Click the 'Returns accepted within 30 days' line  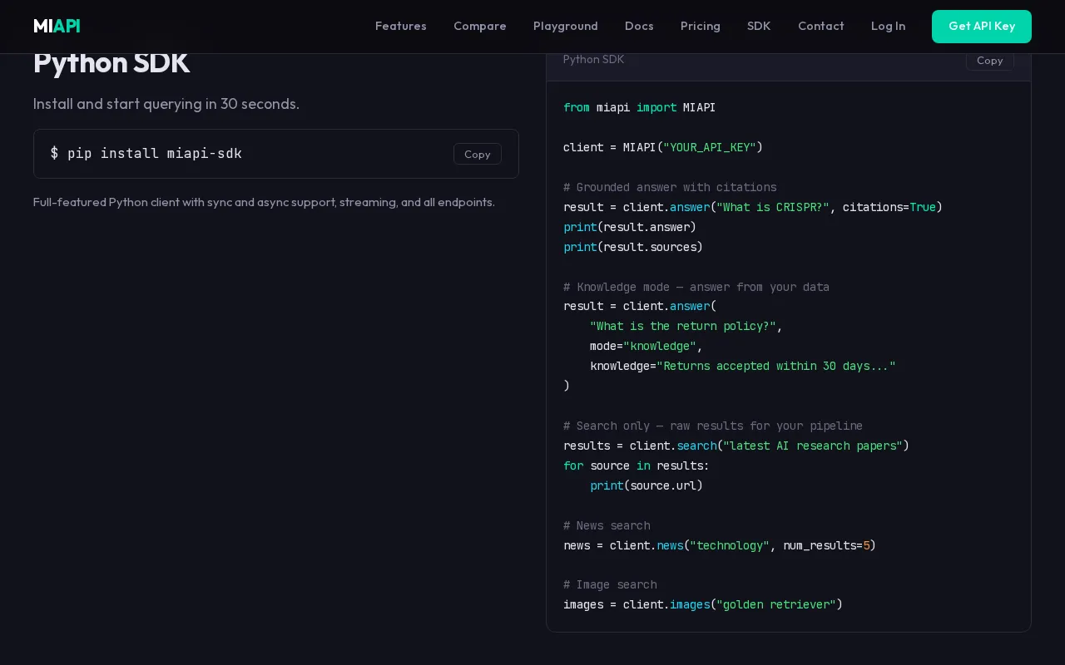[x=743, y=366]
